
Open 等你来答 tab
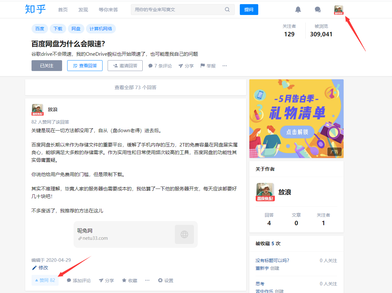(108, 10)
